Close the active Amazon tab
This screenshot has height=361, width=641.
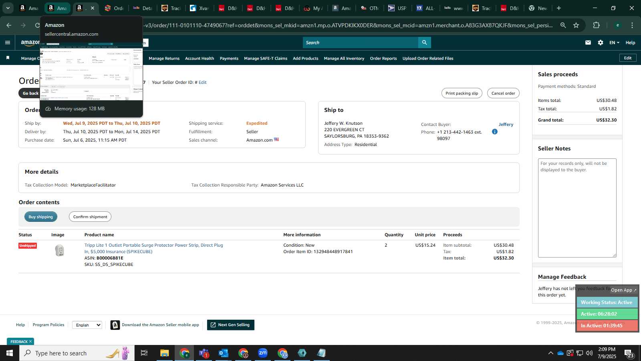point(93,8)
